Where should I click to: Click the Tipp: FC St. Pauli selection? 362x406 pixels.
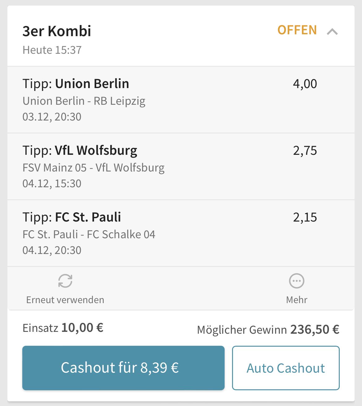72,217
